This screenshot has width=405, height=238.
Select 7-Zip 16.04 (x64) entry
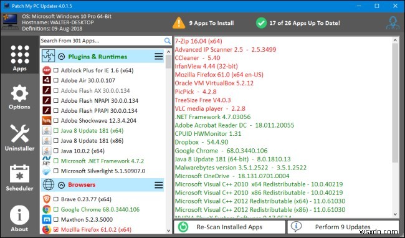(198, 41)
